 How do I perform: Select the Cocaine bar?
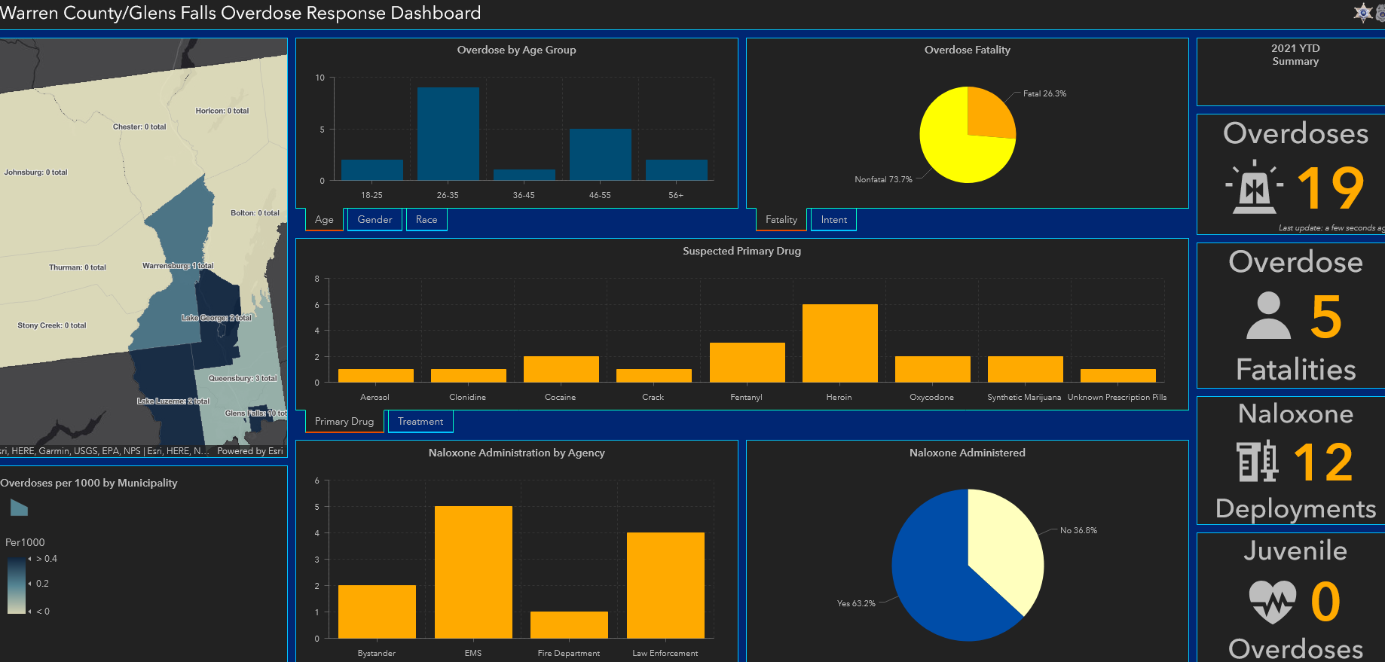[x=561, y=369]
